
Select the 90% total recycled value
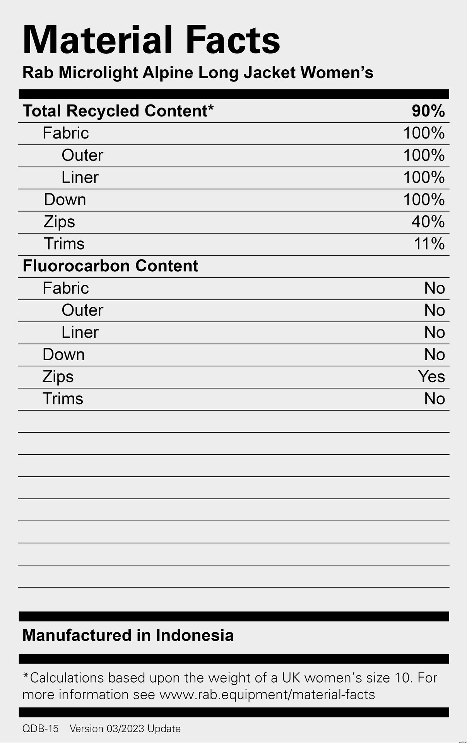[428, 111]
